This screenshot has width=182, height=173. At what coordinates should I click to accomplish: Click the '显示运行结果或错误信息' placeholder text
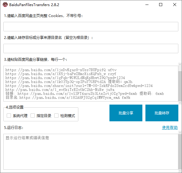coord(27,138)
